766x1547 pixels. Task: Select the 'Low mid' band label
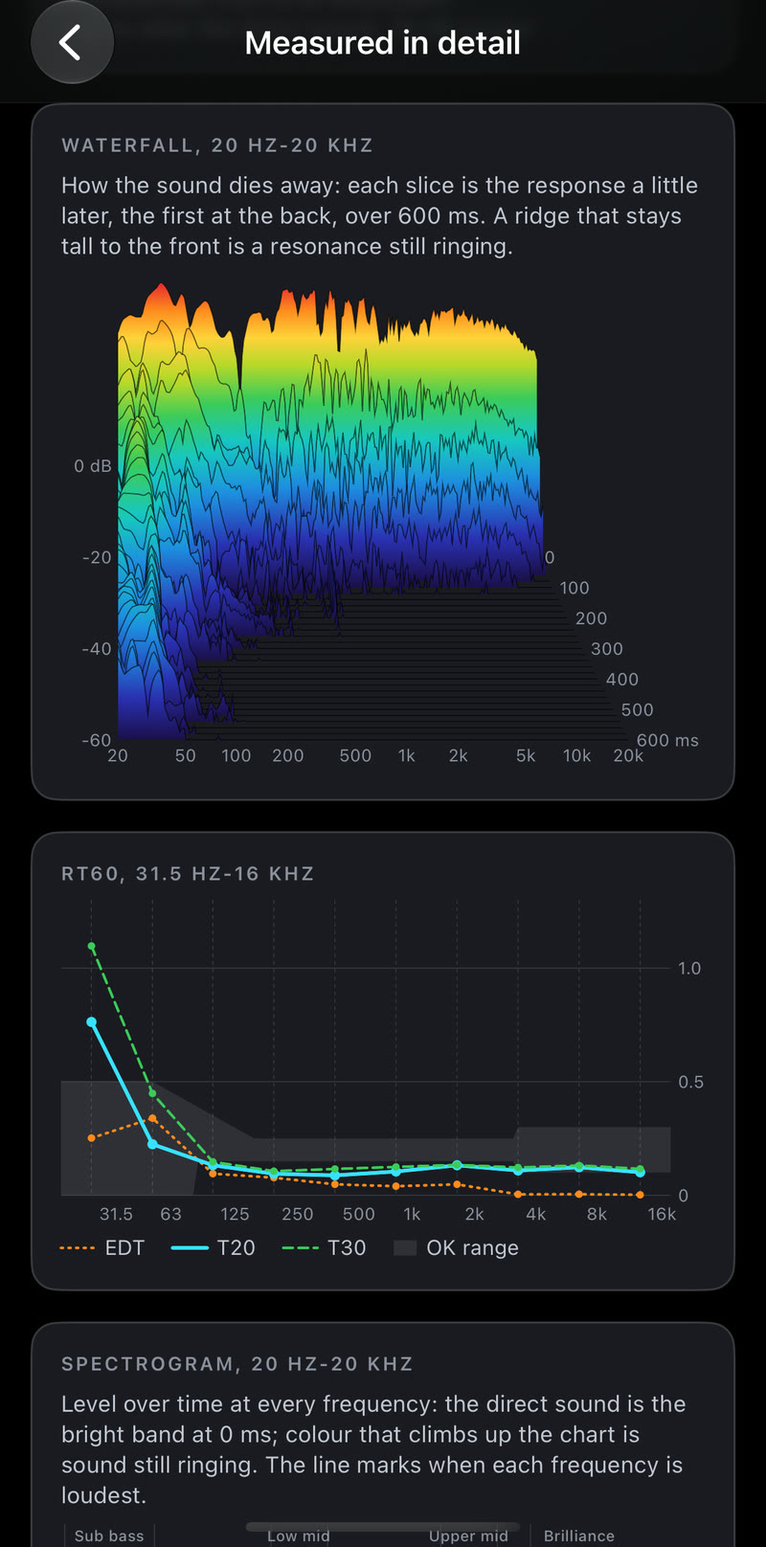[x=299, y=1536]
